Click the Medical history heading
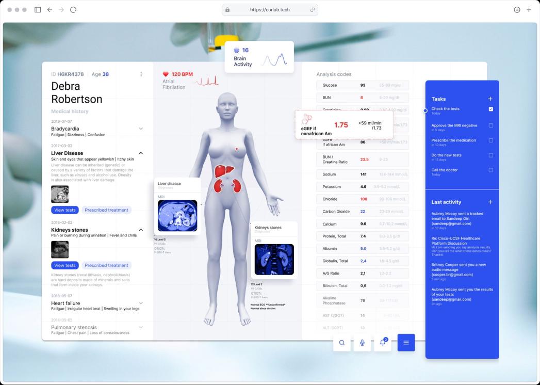The height and width of the screenshot is (385, 540). (70, 111)
